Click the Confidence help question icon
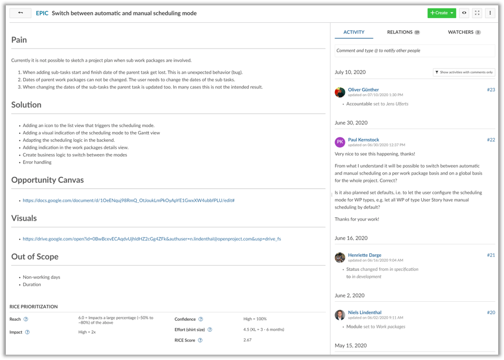This screenshot has height=360, width=504. (201, 319)
